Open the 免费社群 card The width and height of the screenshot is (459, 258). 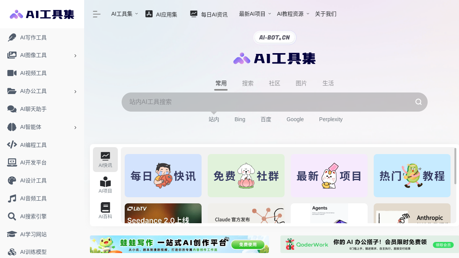[246, 175]
